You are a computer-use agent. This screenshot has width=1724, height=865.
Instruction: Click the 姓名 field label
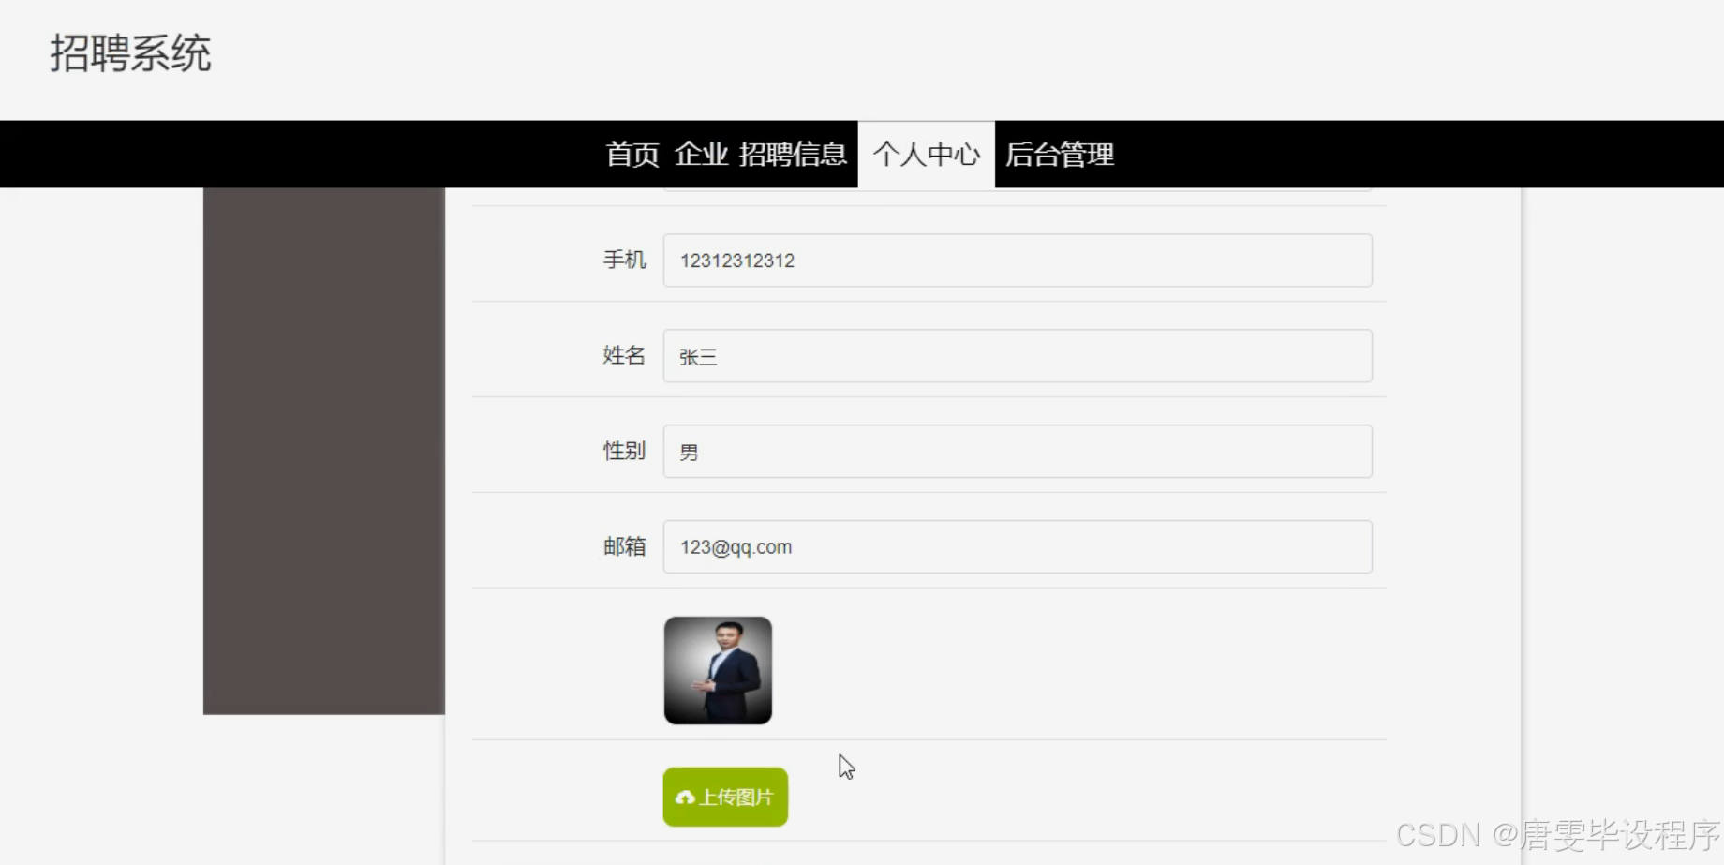624,355
